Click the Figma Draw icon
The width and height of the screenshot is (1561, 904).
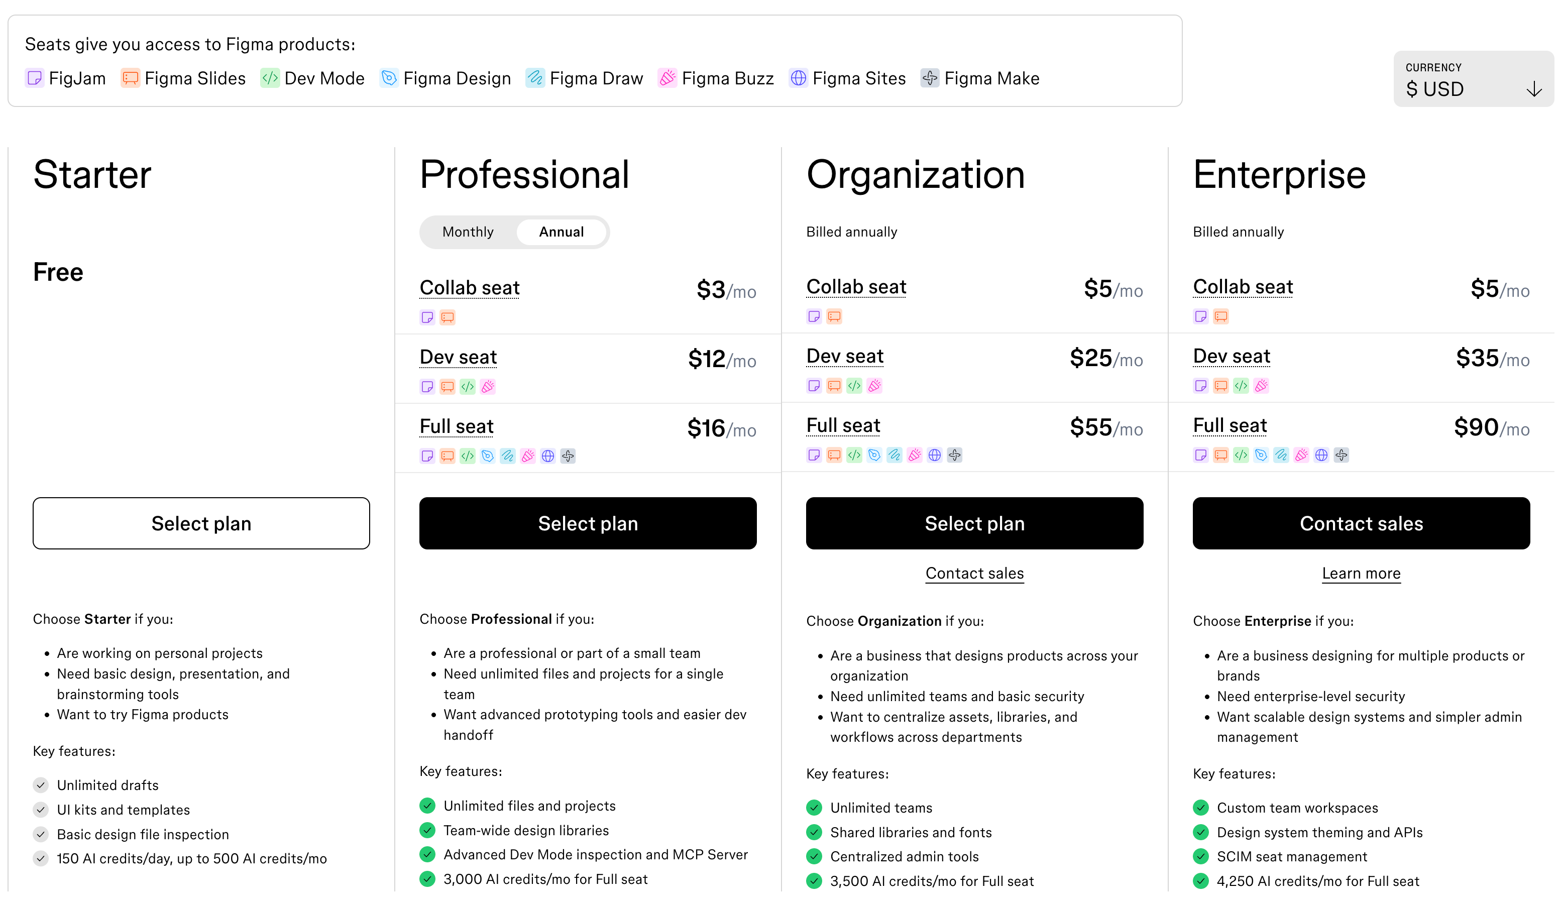pyautogui.click(x=534, y=78)
